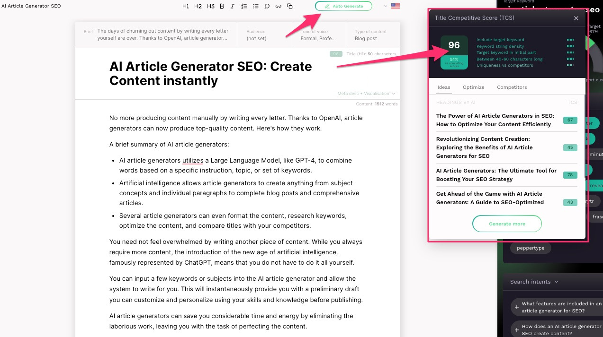Viewport: 603px width, 337px height.
Task: Expand Meta desc + Visualisation section
Action: tap(366, 94)
